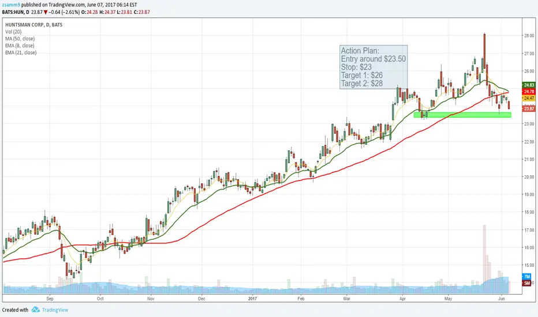Select the Vol (20) indicator label

pyautogui.click(x=13, y=32)
